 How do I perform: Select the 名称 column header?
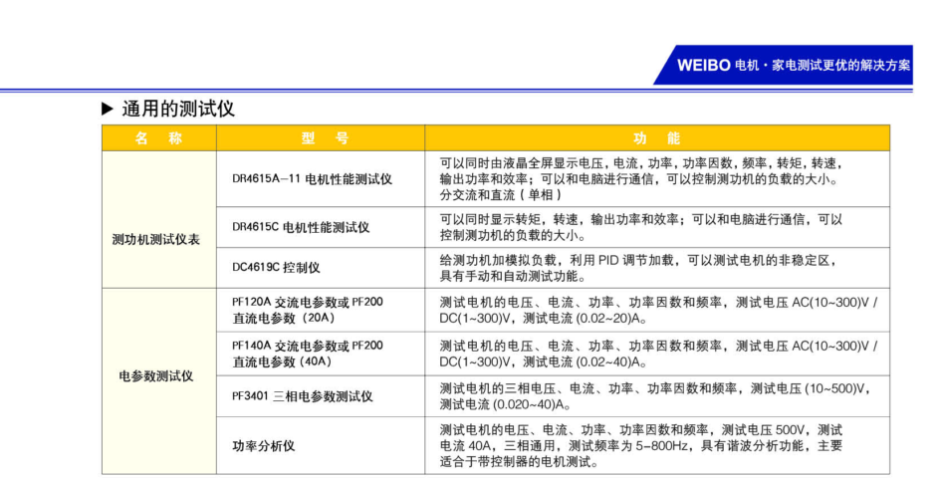pyautogui.click(x=159, y=138)
